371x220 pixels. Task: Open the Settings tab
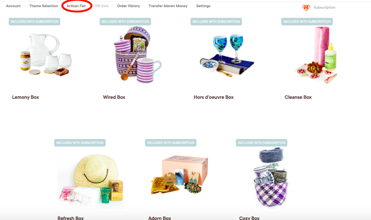[203, 6]
